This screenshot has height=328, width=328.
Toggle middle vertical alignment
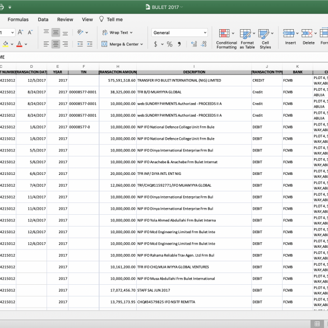pyautogui.click(x=56, y=32)
